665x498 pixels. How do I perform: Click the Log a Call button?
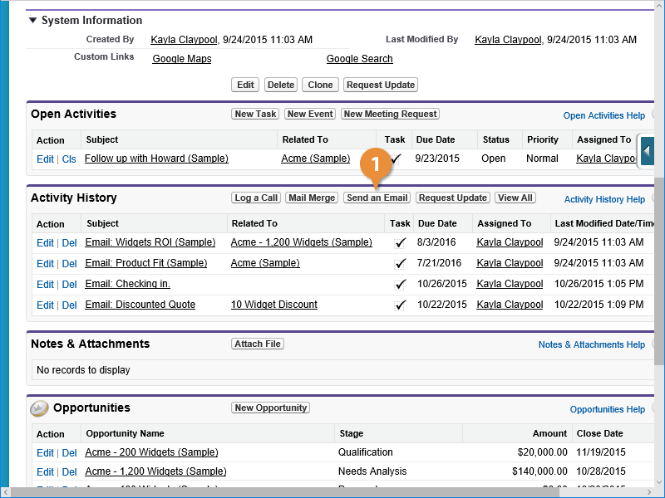(x=256, y=198)
